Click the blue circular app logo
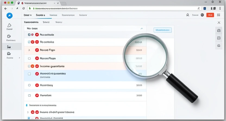The image size is (226, 121). coord(10,15)
